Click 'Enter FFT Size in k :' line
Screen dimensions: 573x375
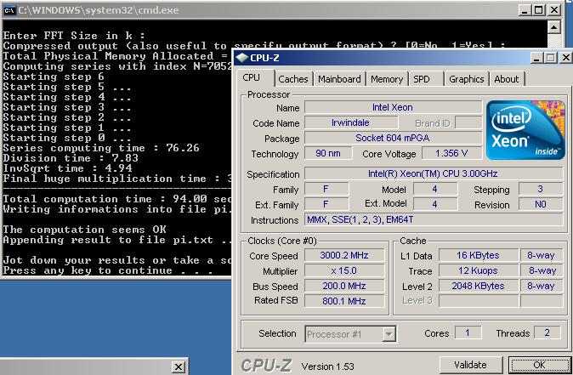click(74, 36)
